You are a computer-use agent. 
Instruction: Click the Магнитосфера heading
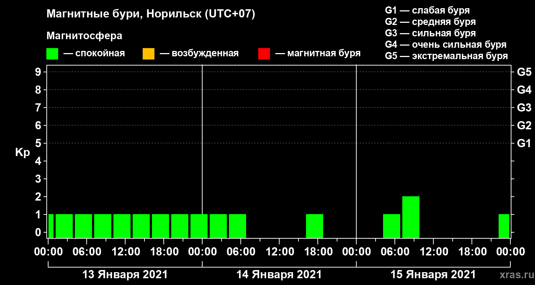84,36
